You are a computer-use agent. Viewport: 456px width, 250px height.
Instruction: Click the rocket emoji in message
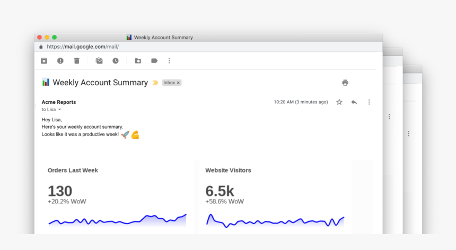[125, 135]
